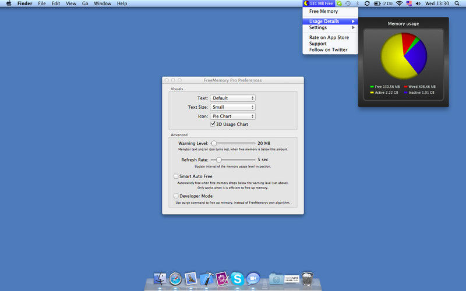Image resolution: width=466 pixels, height=291 pixels.
Task: Open the battery status icon
Action: click(x=377, y=3)
